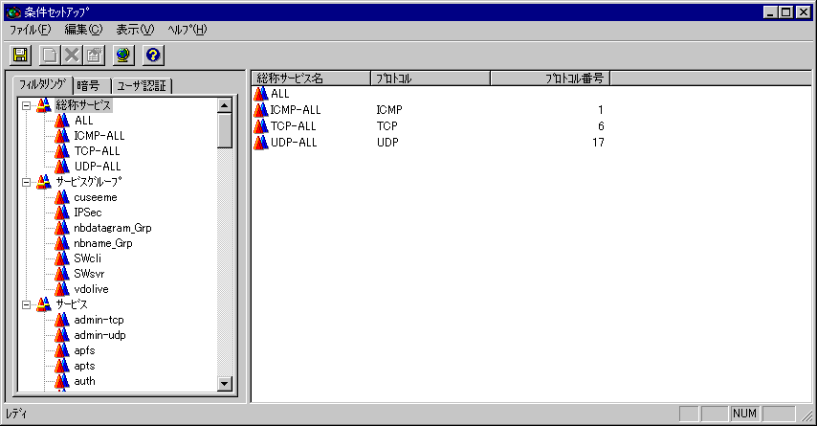Viewport: 817px width, 426px height.
Task: Open the 編集(C) menu
Action: 83,30
